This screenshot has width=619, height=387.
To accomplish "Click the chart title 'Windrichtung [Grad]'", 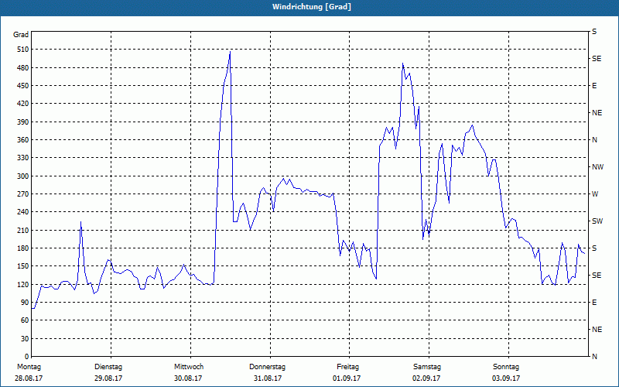I will (x=312, y=7).
